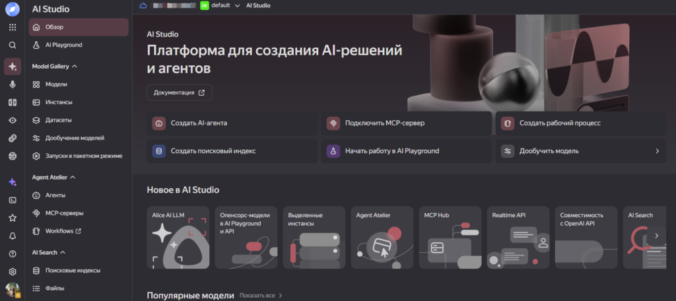
Task: Click Создать AI-агента card
Action: click(232, 123)
